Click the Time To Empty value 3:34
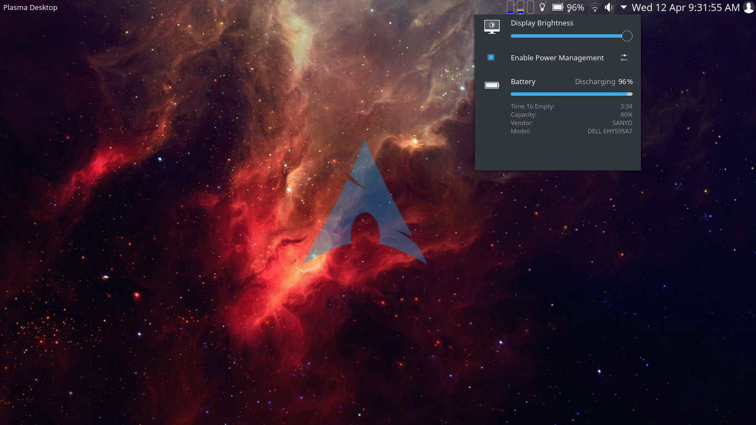This screenshot has width=756, height=425. coord(626,106)
